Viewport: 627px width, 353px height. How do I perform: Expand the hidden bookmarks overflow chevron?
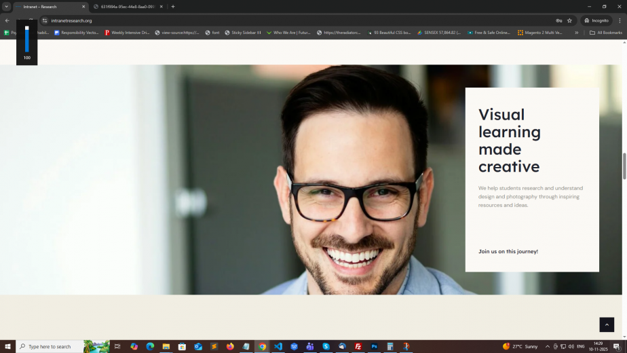[x=577, y=33]
